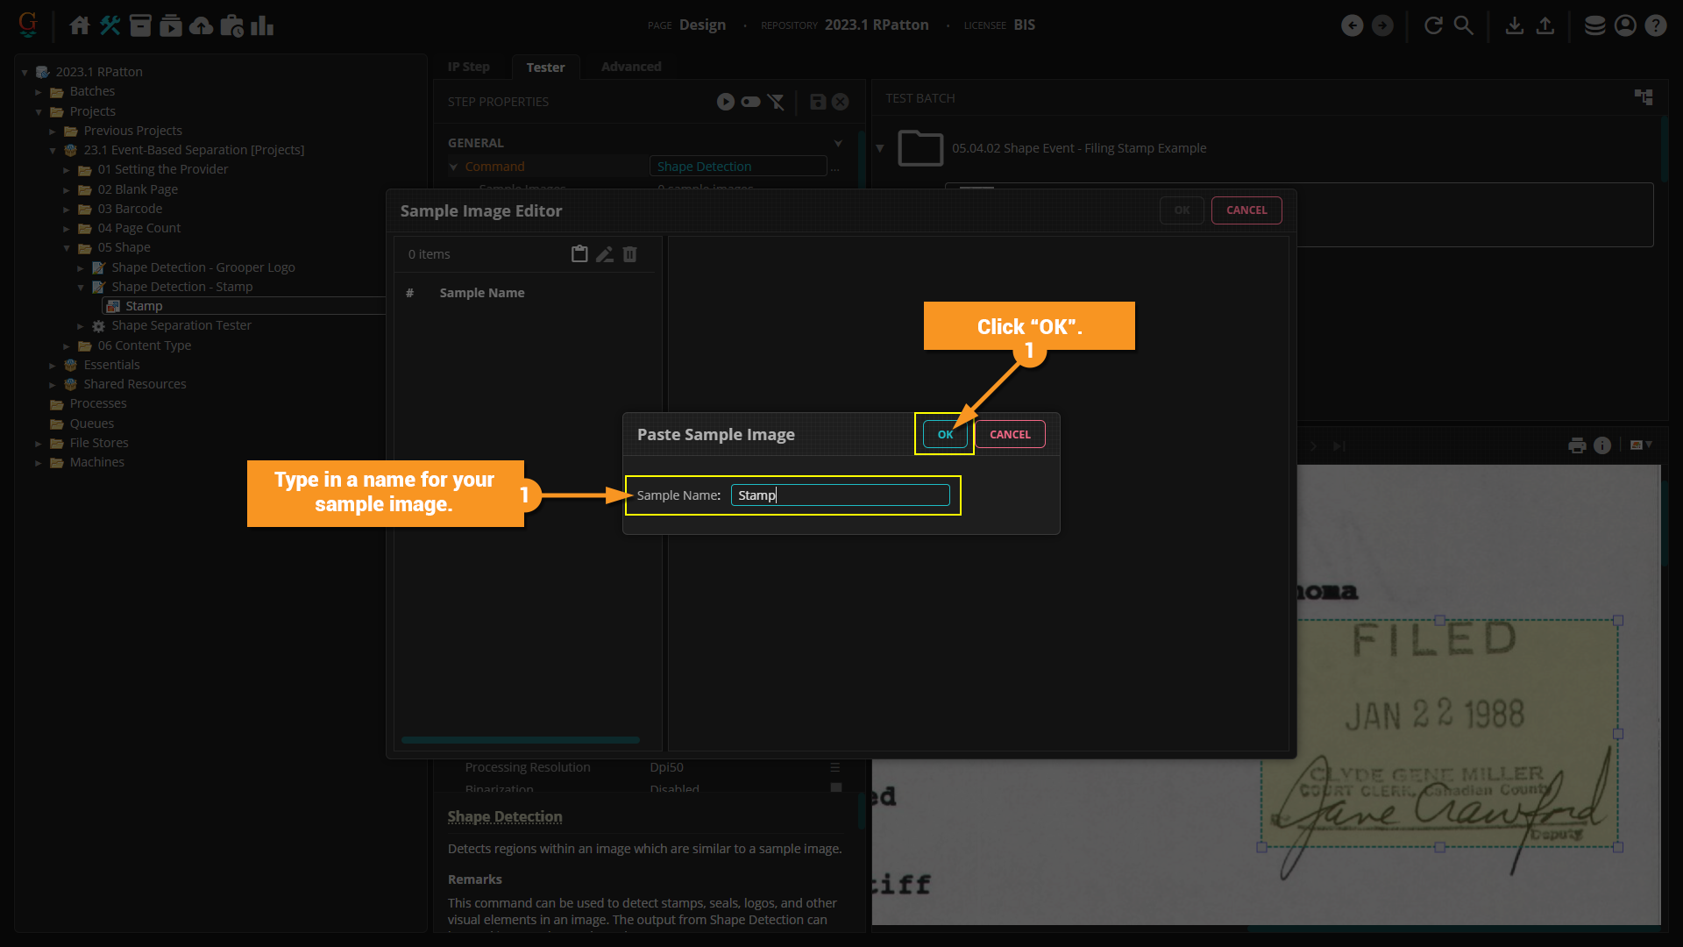Open the Home page icon

pos(80,25)
